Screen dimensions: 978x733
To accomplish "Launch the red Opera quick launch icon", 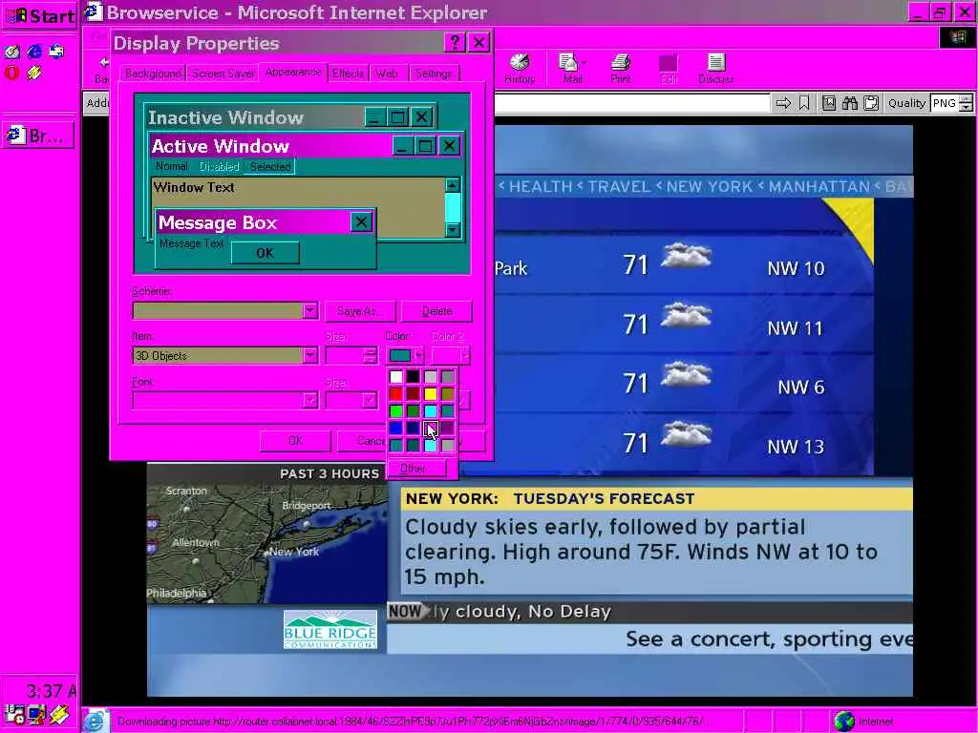I will point(11,73).
